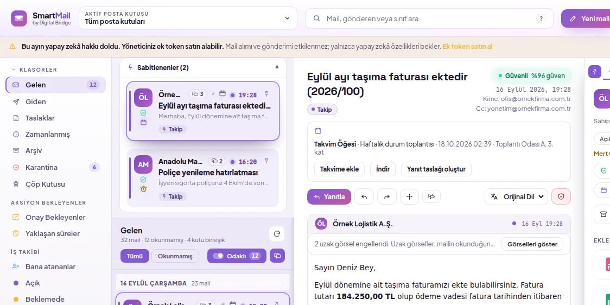
Task: Click the back-arrow button next to Yanıtla
Action: pos(364,197)
